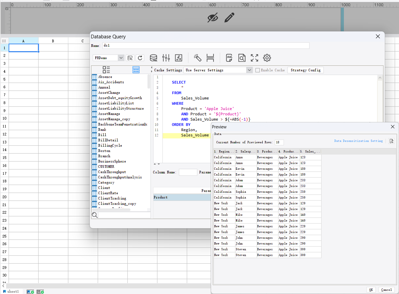Select row header 10 in spreadsheet
Image resolution: width=399 pixels, height=294 pixels.
coord(4,118)
